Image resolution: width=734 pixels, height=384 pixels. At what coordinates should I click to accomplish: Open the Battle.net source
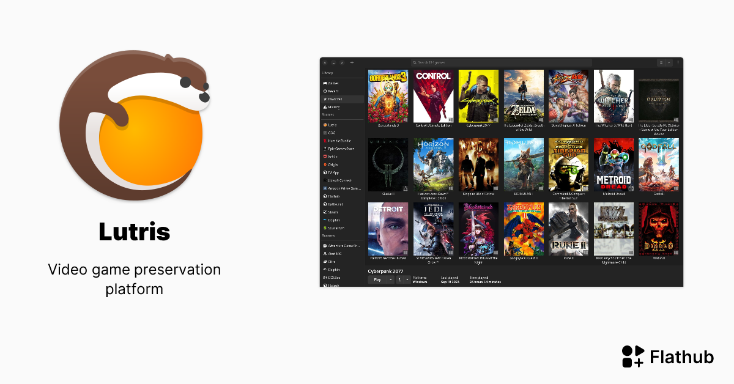(x=343, y=204)
